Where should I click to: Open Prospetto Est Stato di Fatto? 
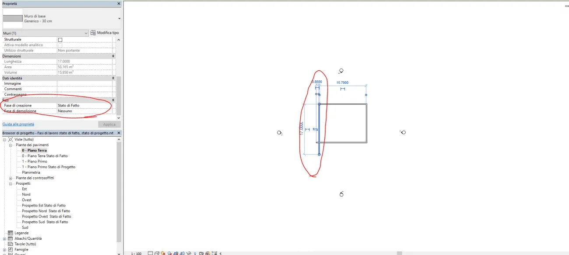[x=44, y=206]
